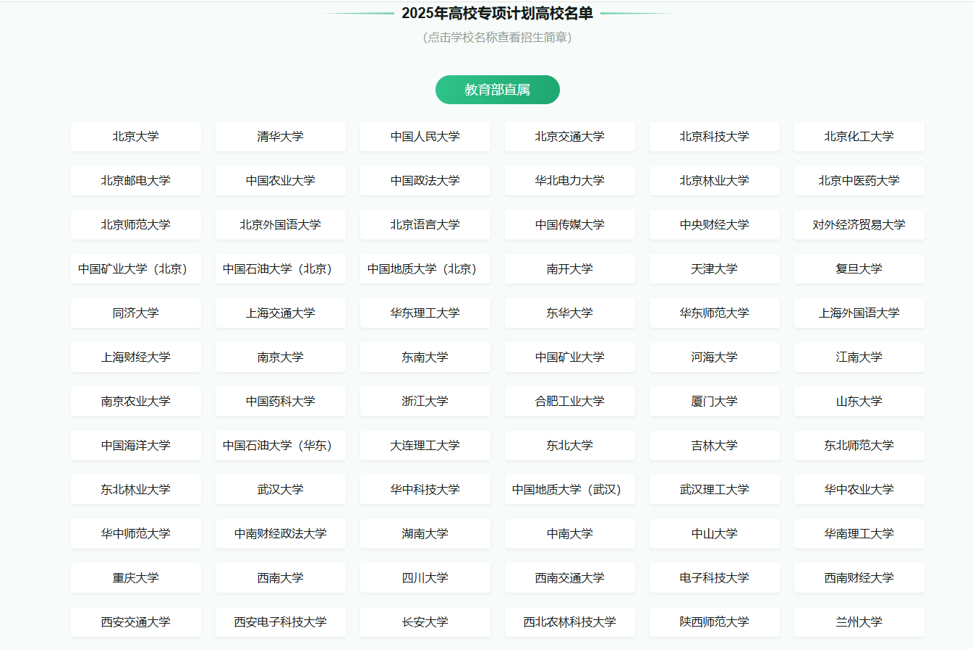Click 复旦大学 school button

(x=859, y=269)
